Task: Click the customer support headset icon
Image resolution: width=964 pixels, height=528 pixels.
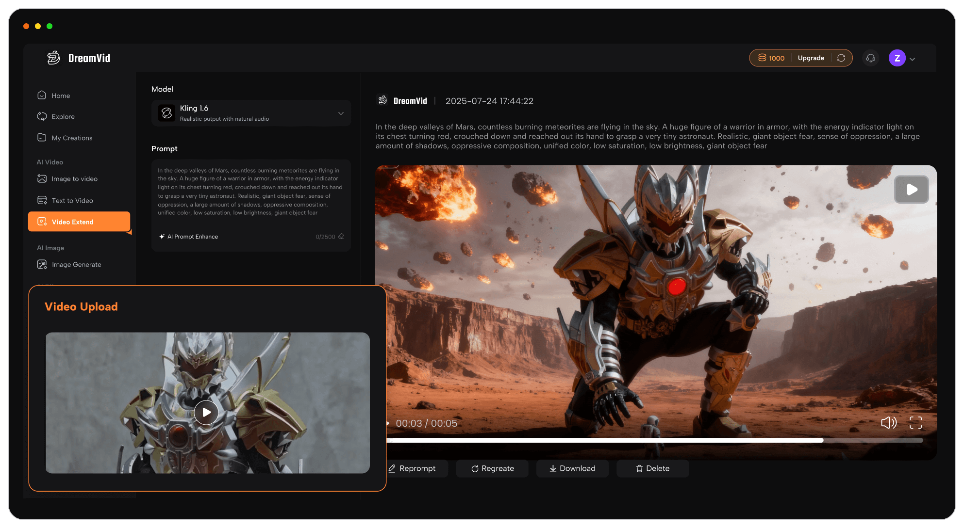Action: point(870,58)
